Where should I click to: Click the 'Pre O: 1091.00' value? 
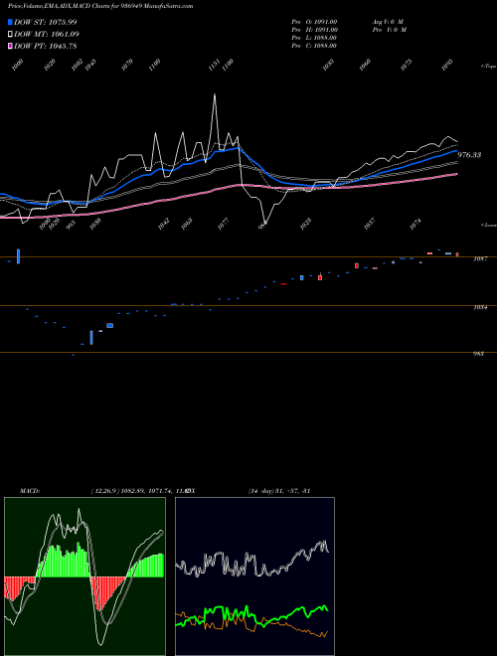click(314, 22)
